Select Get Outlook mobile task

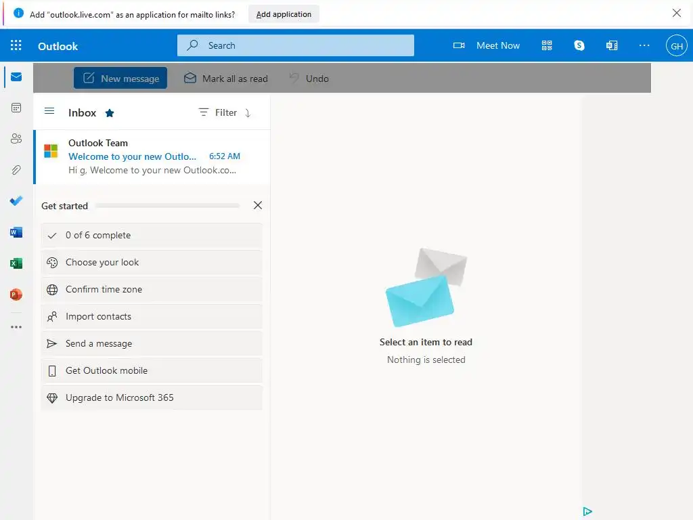(152, 370)
